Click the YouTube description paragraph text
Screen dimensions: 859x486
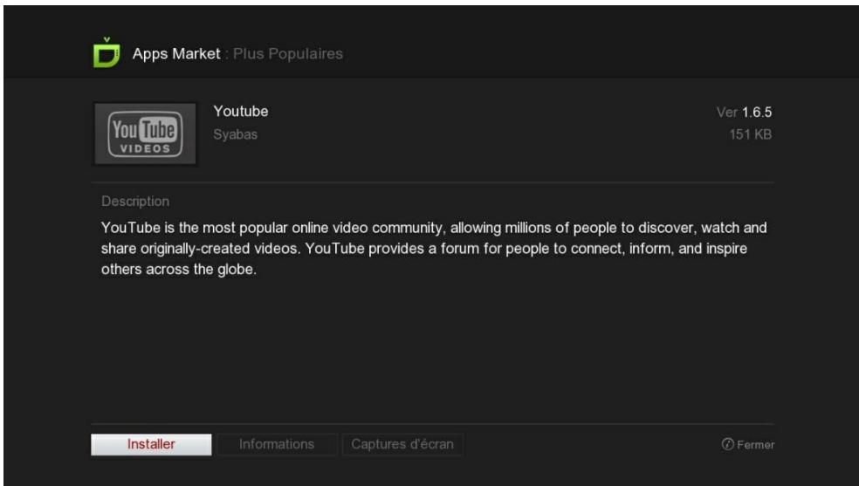coord(434,249)
